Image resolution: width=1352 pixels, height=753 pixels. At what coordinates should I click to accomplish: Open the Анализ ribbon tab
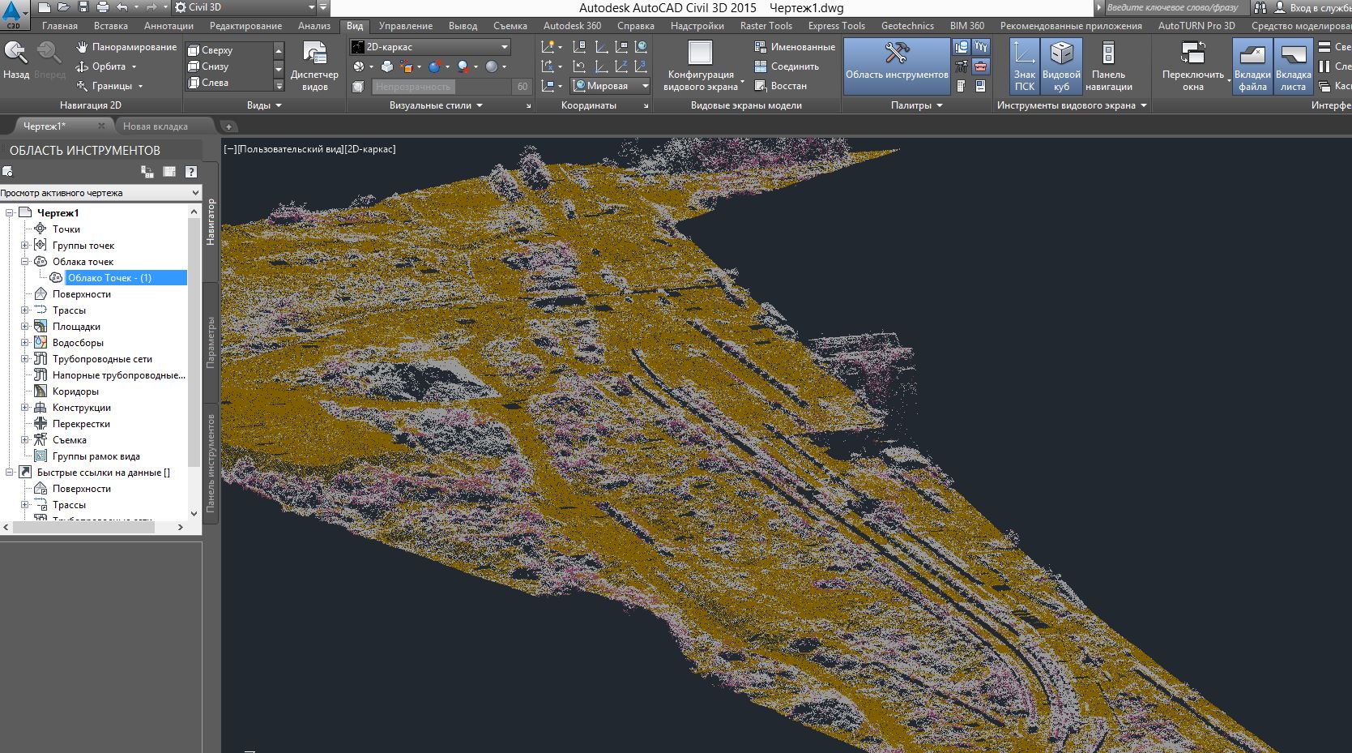pos(314,26)
